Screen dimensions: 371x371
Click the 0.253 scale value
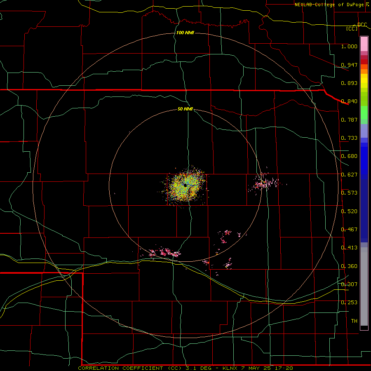(x=349, y=303)
